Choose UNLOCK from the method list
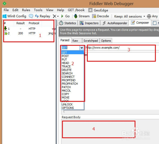Image resolution: width=159 pixels, height=144 pixels. point(73,104)
